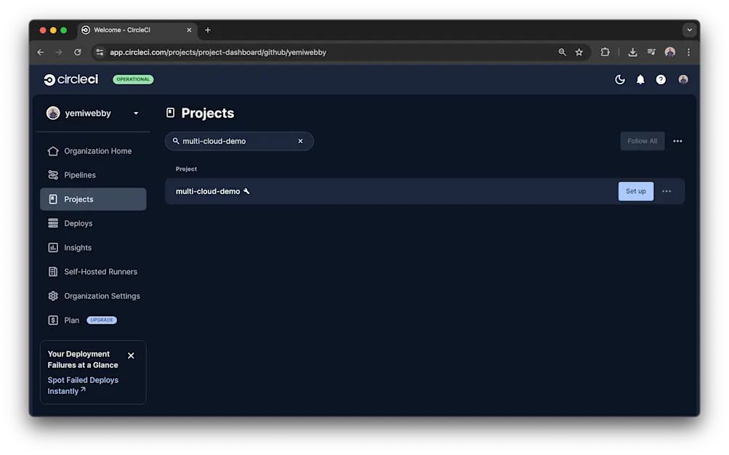Click the OPERATIONAL status badge
Image resolution: width=729 pixels, height=455 pixels.
click(133, 79)
